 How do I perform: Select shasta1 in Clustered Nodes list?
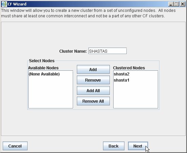coord(121,80)
